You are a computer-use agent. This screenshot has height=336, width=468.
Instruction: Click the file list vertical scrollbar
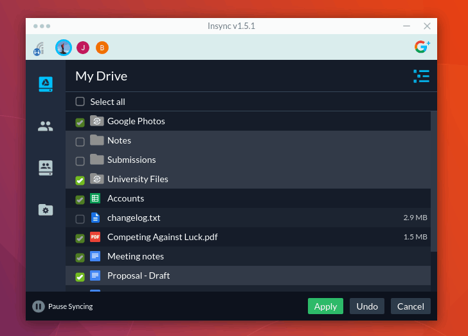434,182
